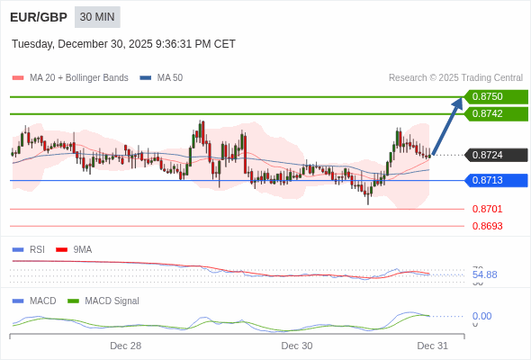Click the 0.8701 support level label

[x=487, y=209]
